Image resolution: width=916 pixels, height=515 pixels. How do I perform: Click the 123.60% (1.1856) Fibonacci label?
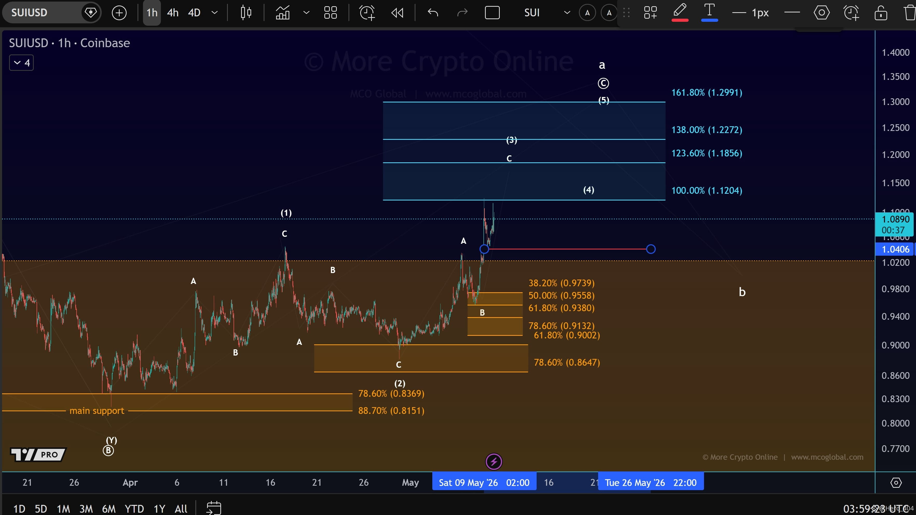point(707,154)
